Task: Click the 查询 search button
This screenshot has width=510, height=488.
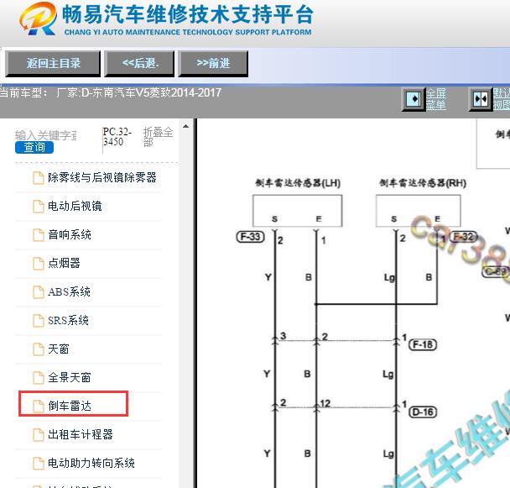Action: 34,147
